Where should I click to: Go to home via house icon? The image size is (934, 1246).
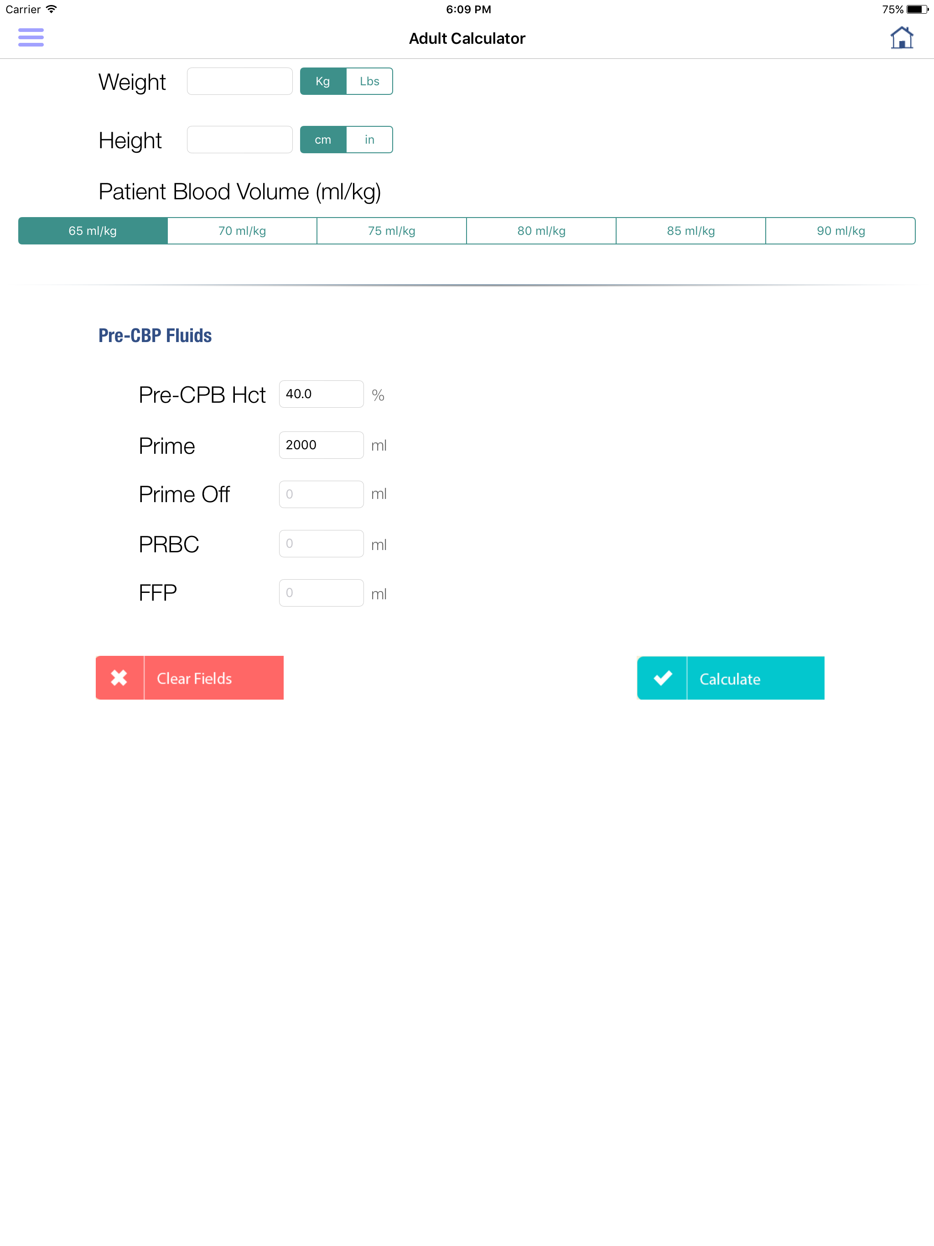click(901, 38)
